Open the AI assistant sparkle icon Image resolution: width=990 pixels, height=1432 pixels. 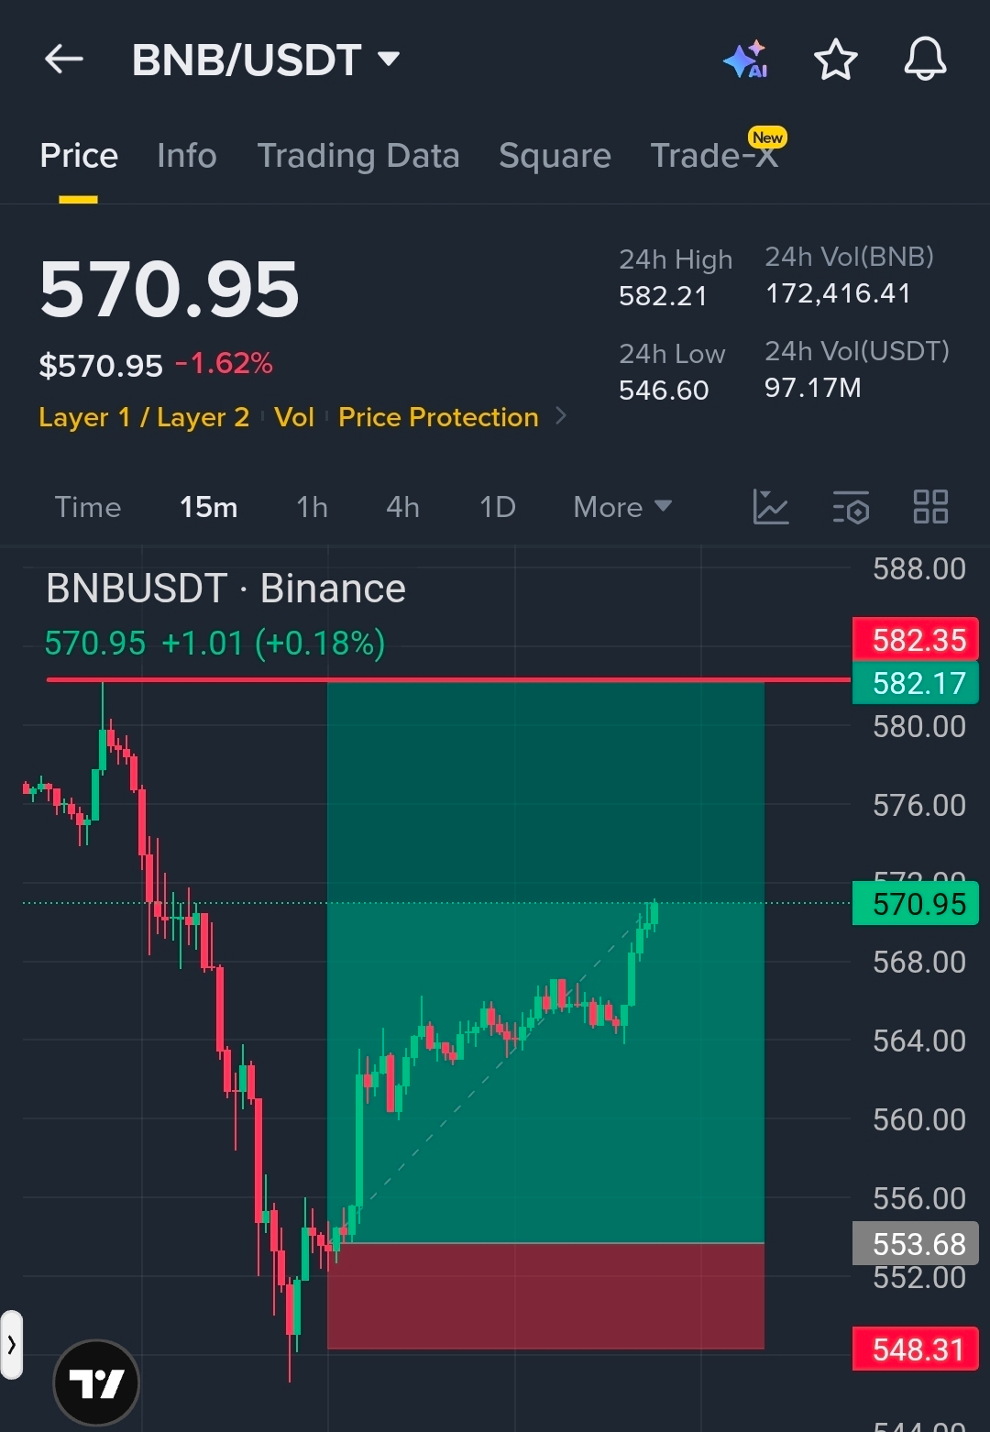[745, 60]
